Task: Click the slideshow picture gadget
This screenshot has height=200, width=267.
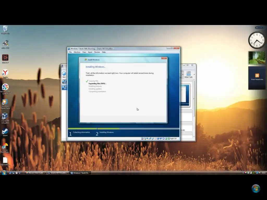Action: 257,58
